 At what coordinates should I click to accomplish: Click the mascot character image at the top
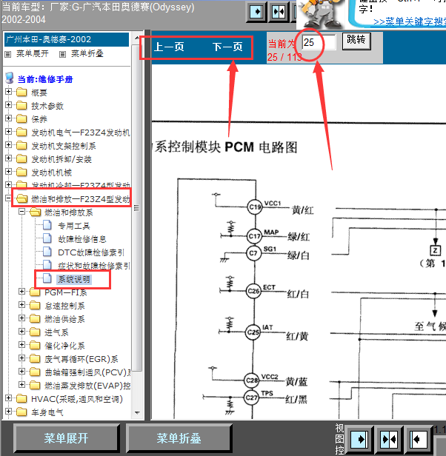coord(322,14)
